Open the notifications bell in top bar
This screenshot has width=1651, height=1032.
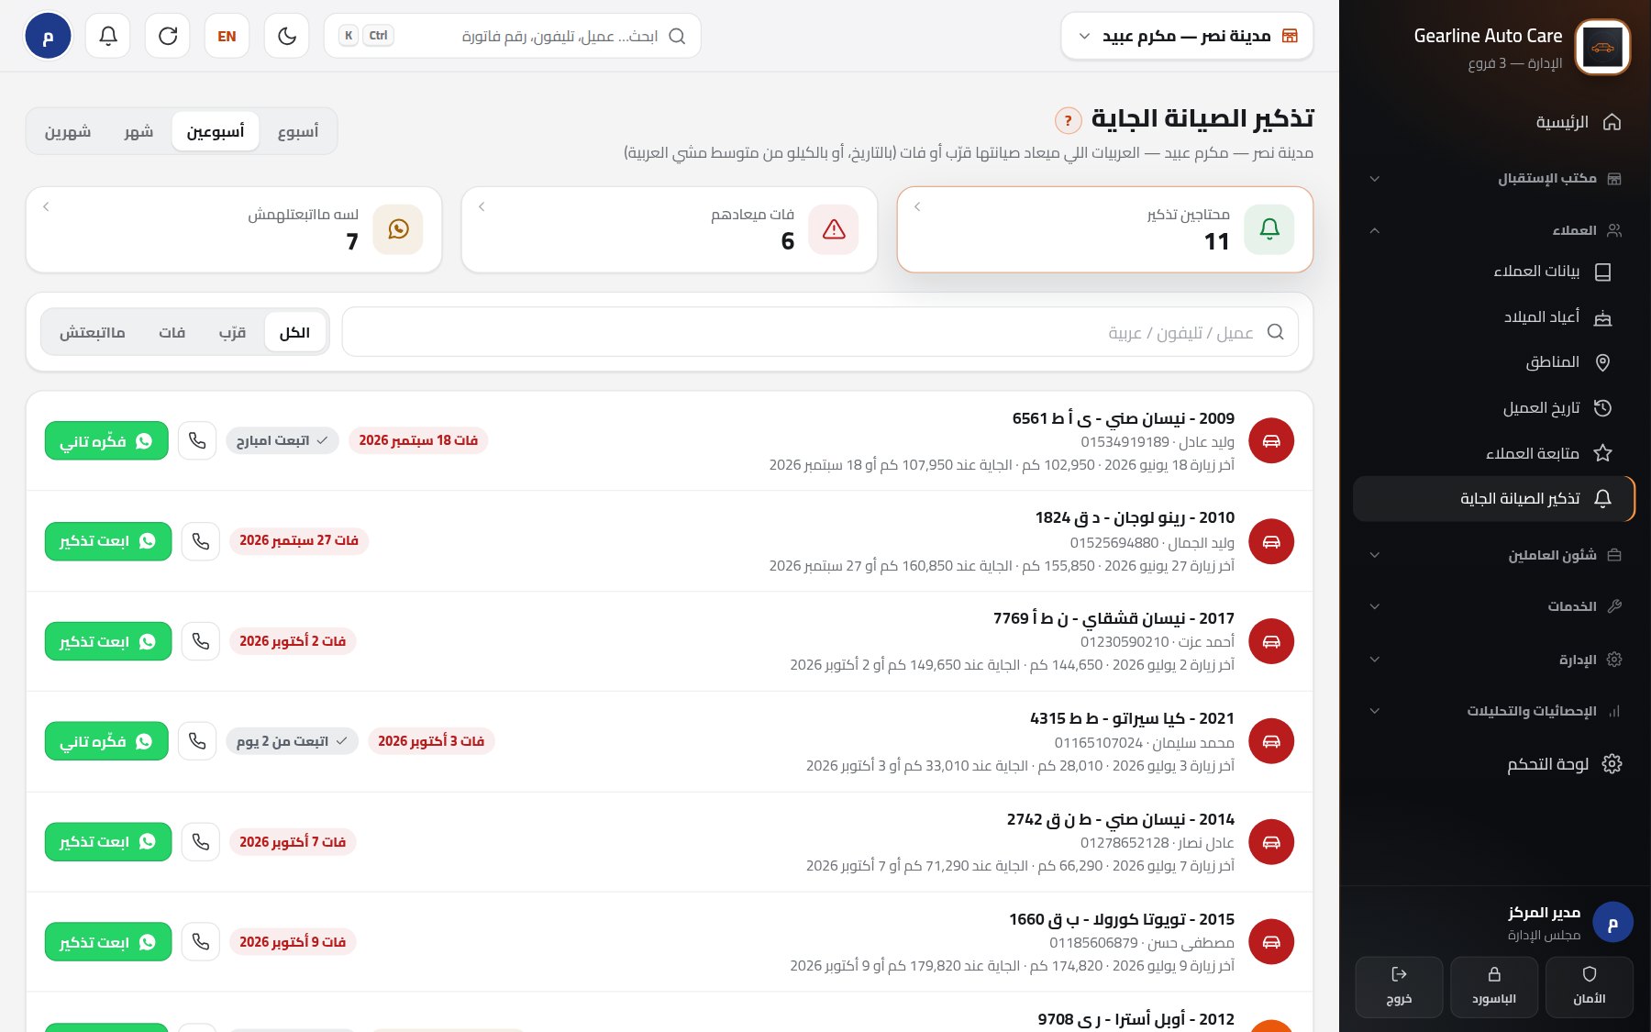(x=108, y=36)
